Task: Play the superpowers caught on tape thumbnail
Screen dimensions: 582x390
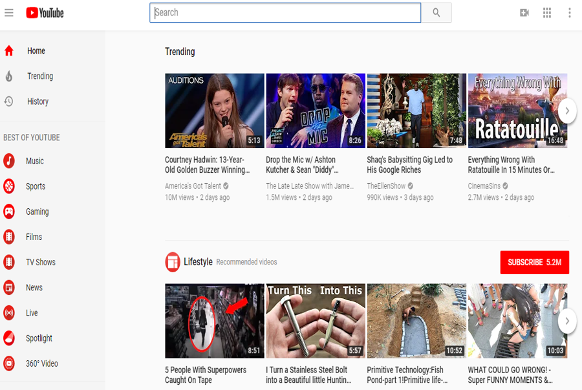Action: (x=215, y=321)
